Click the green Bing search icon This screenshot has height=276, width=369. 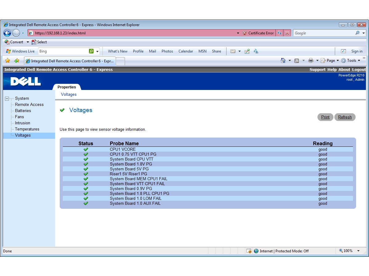click(91, 51)
